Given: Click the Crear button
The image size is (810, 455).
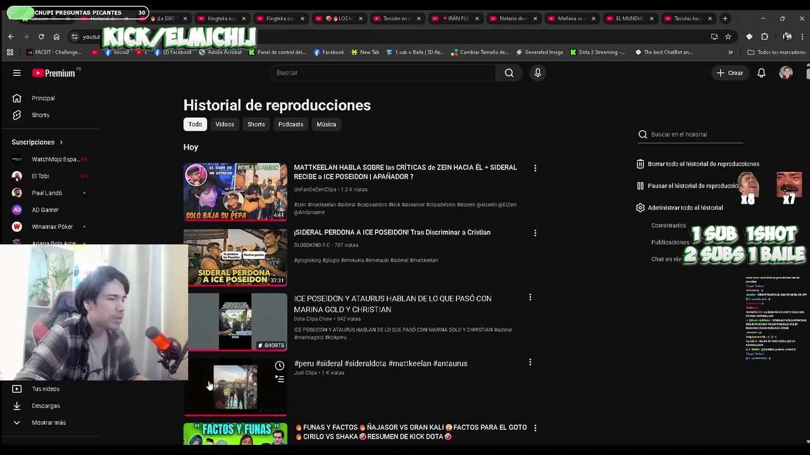Looking at the screenshot, I should pyautogui.click(x=730, y=73).
